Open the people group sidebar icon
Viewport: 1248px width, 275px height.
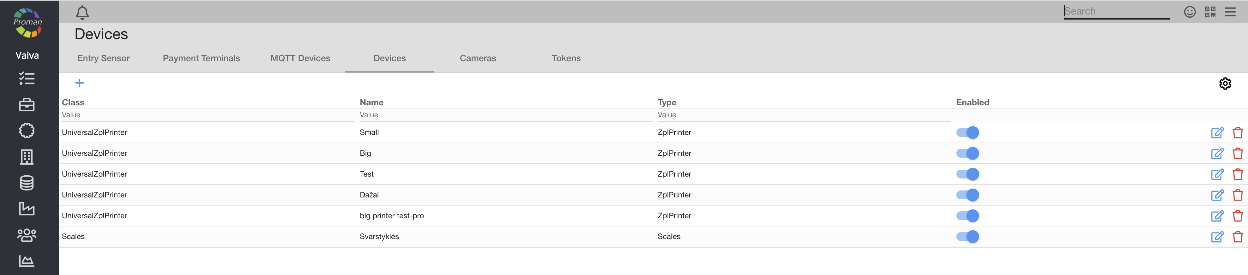point(27,235)
